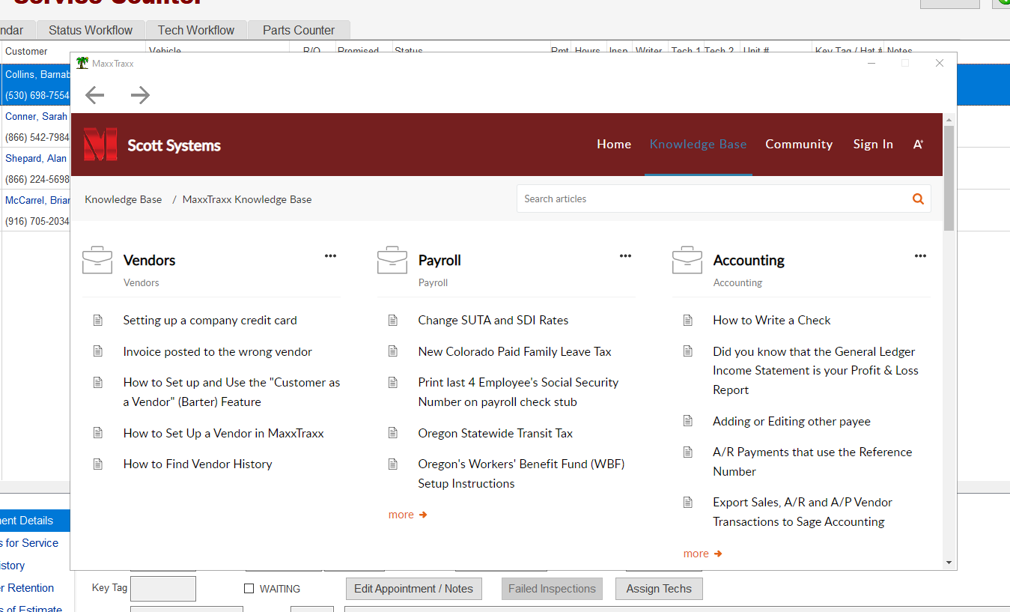Open the Accounting section three-dot menu

[x=920, y=256]
